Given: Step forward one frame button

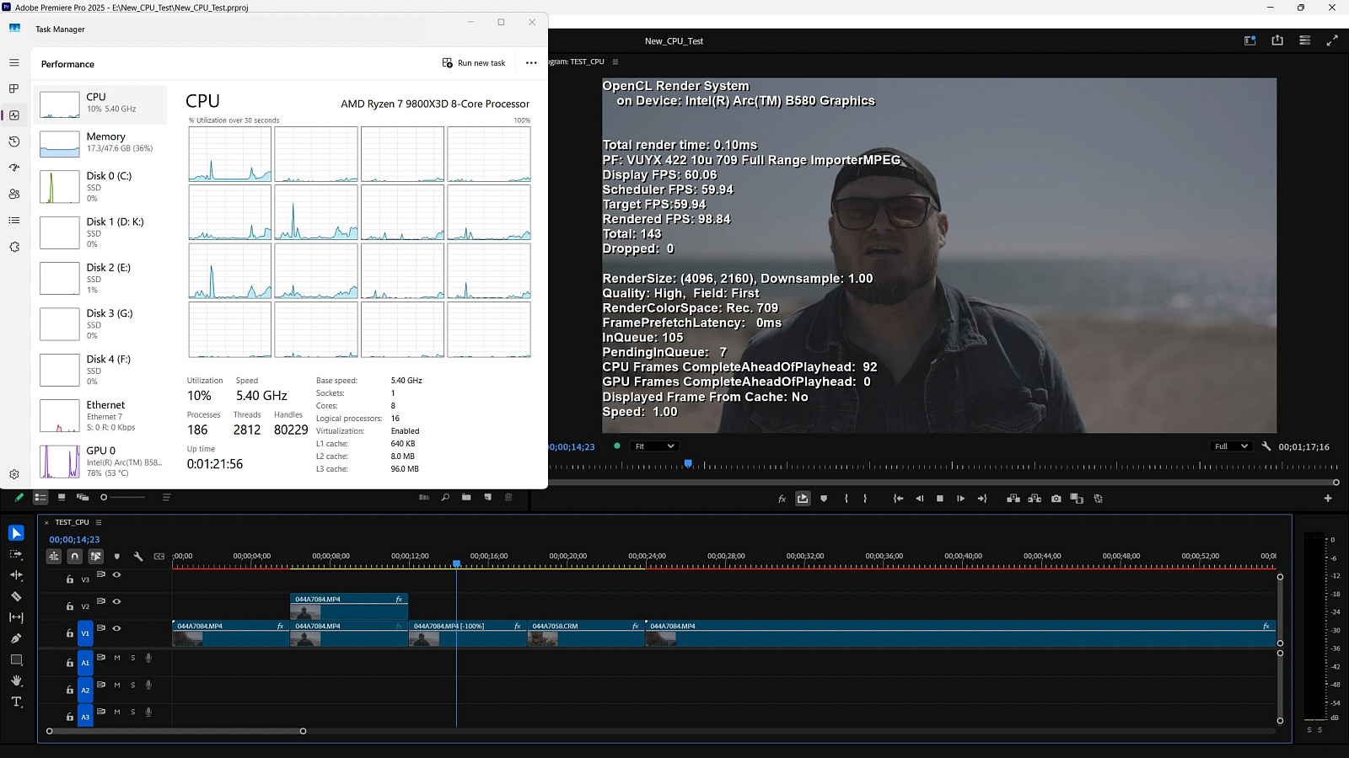Looking at the screenshot, I should [960, 499].
